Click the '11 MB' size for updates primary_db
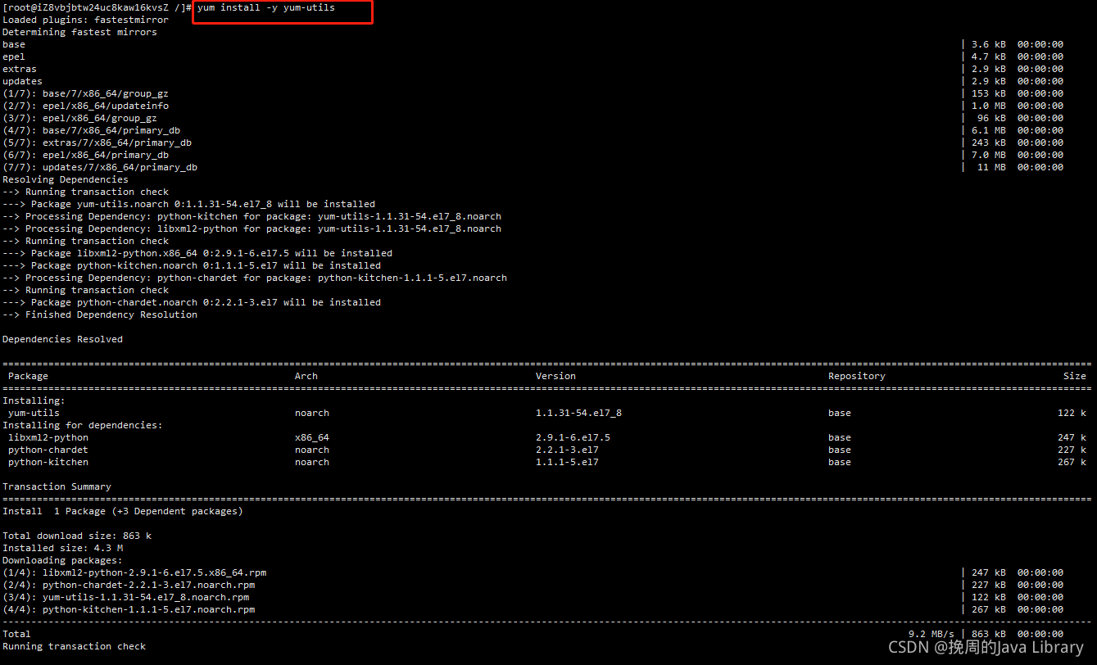The width and height of the screenshot is (1097, 665). point(991,167)
